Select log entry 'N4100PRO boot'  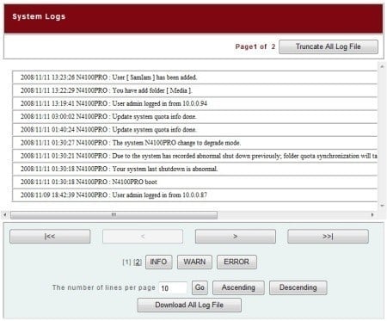click(194, 182)
